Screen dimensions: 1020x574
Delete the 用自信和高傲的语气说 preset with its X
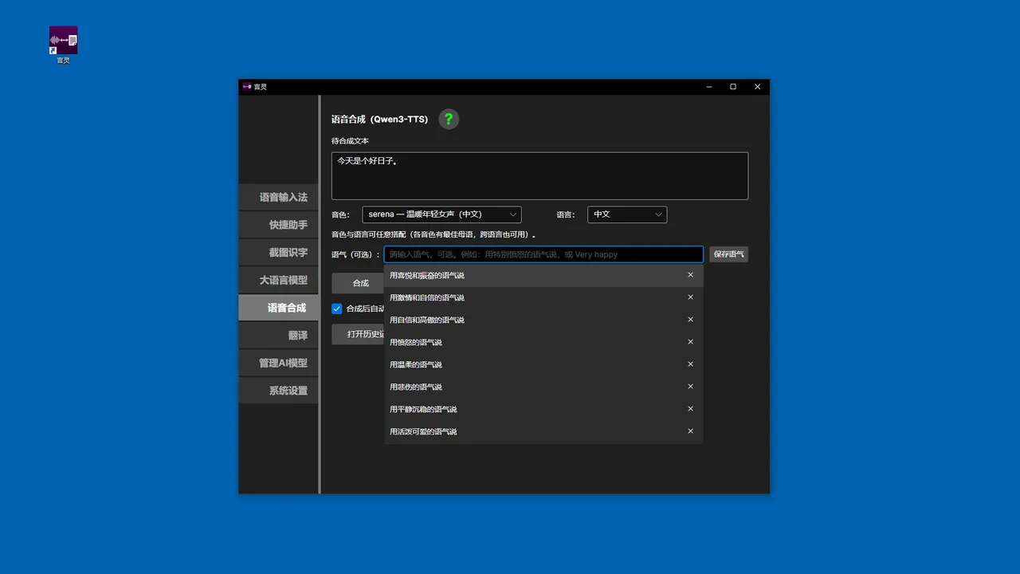(690, 320)
